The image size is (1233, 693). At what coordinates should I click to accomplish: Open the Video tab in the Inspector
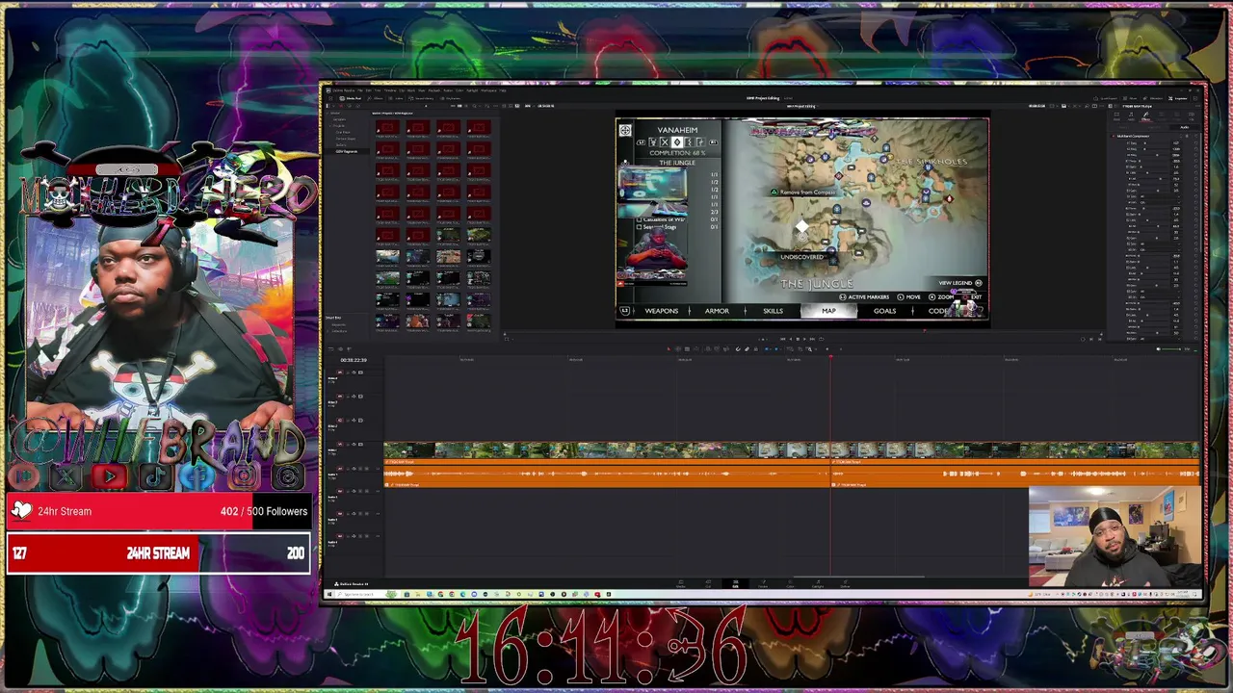[x=1116, y=116]
